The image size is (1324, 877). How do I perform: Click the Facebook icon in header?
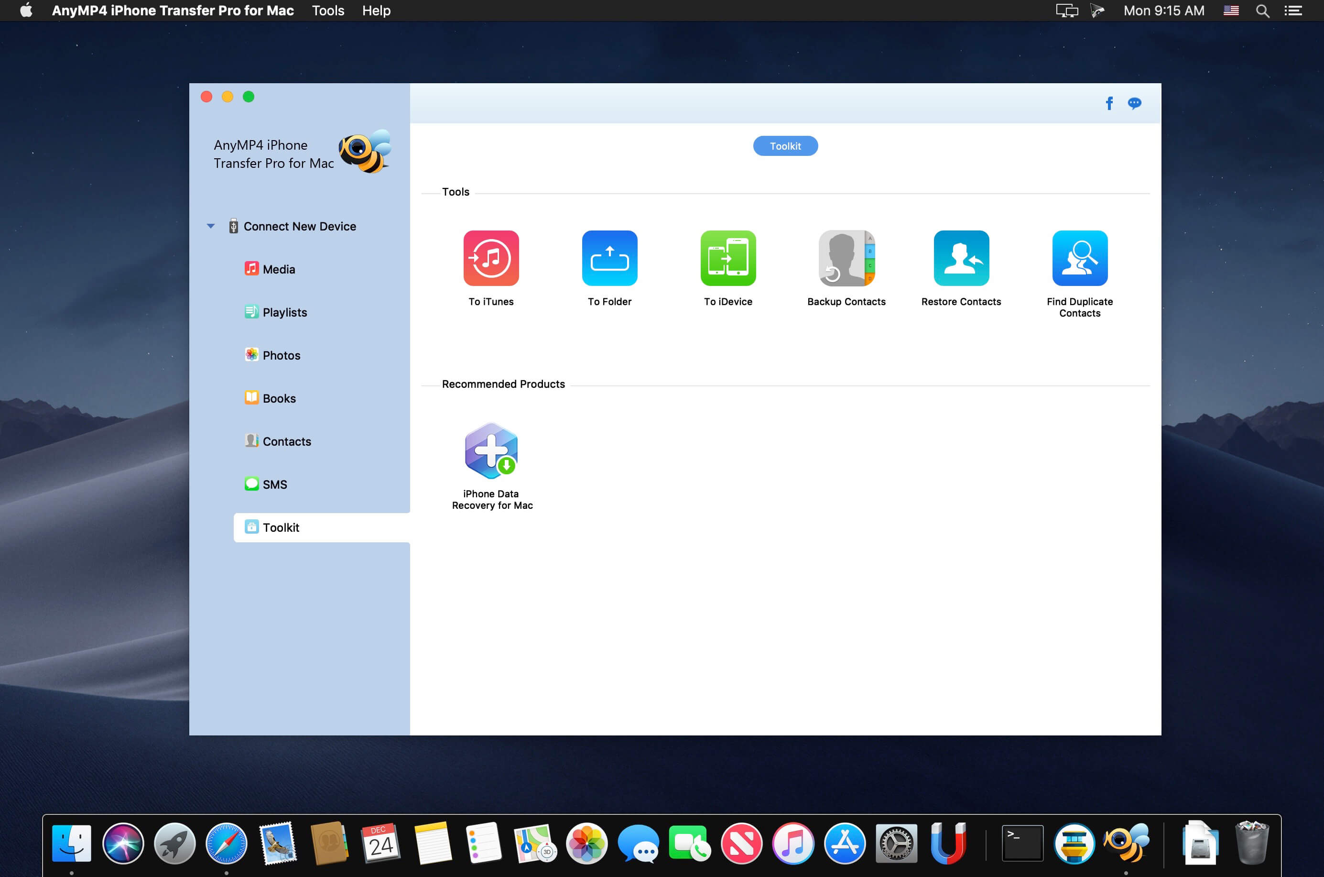pyautogui.click(x=1109, y=103)
